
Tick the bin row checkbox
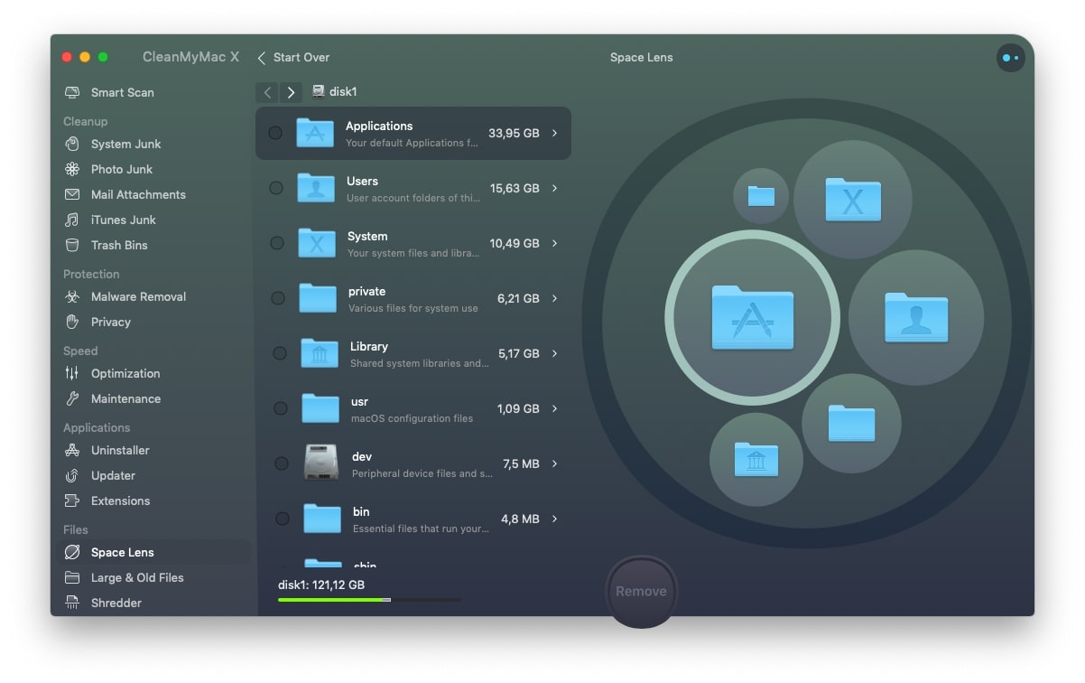[283, 519]
